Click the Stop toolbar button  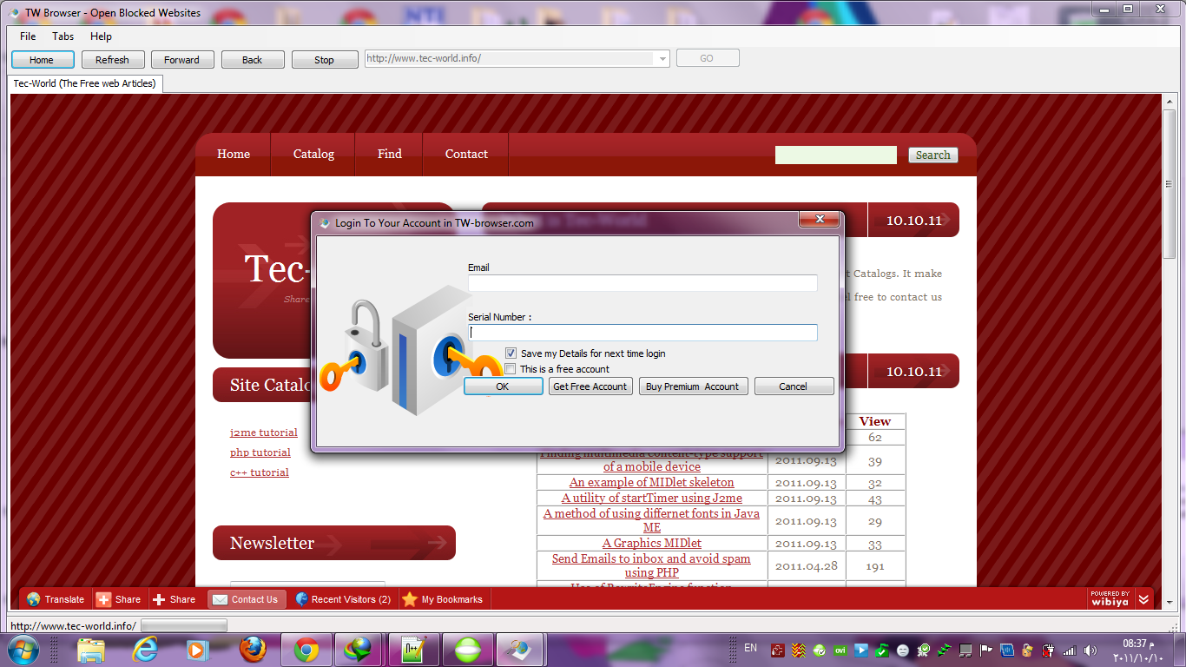click(324, 60)
